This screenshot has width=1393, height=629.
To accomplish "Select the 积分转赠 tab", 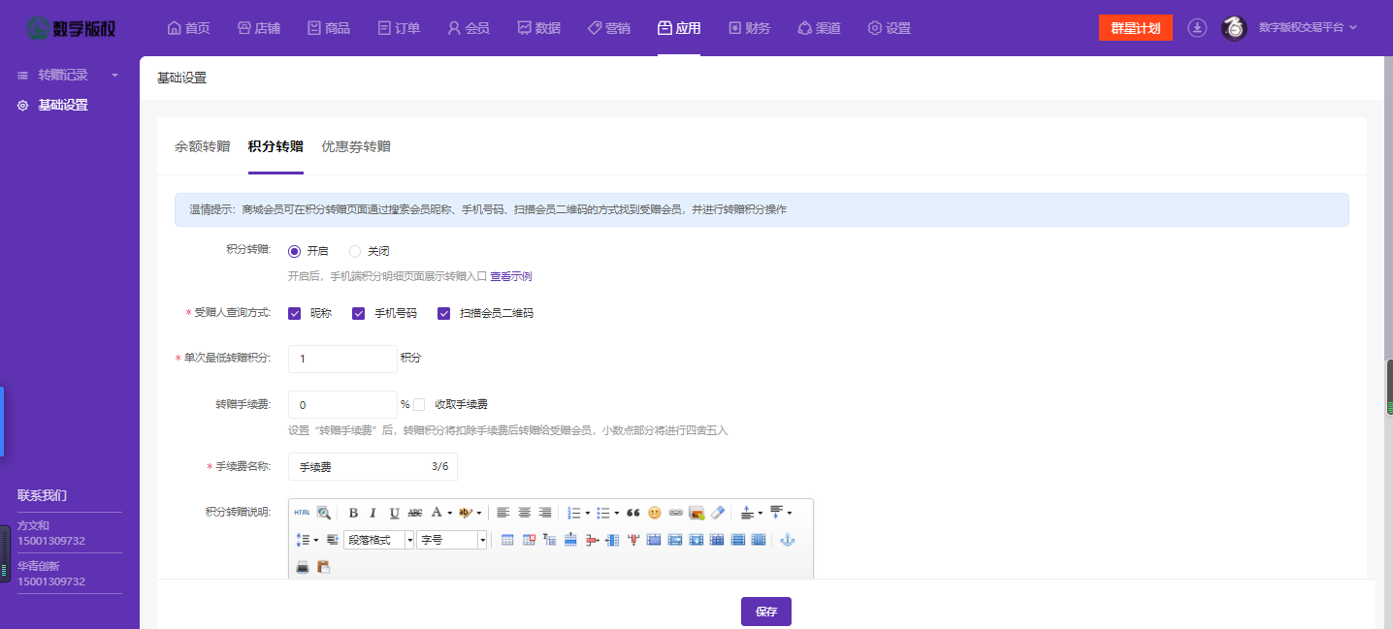I will [x=275, y=146].
